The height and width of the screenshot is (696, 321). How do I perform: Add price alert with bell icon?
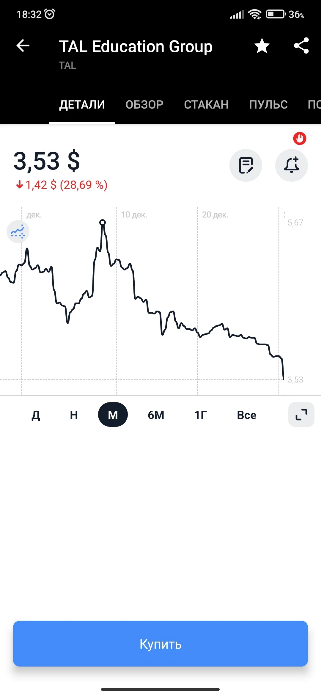click(292, 165)
